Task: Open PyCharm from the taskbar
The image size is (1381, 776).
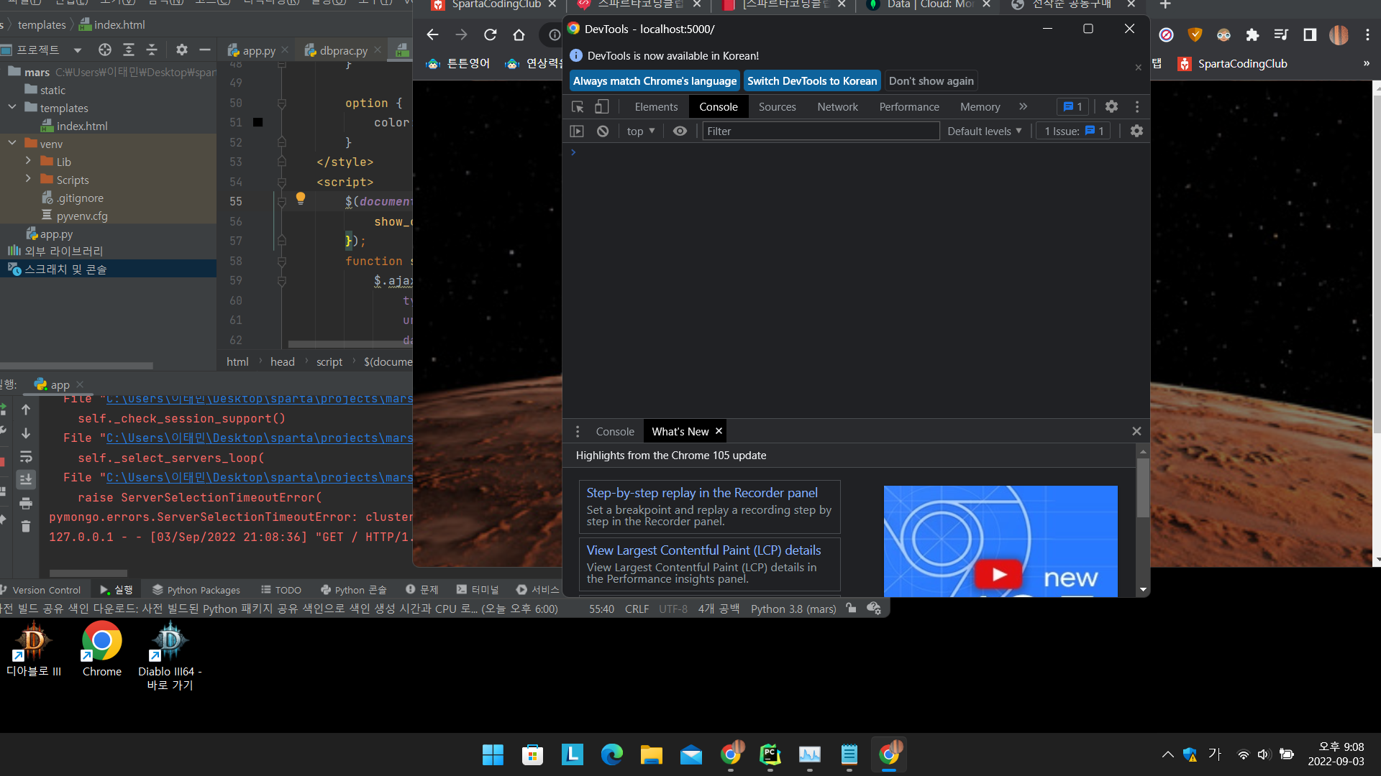Action: pos(770,754)
